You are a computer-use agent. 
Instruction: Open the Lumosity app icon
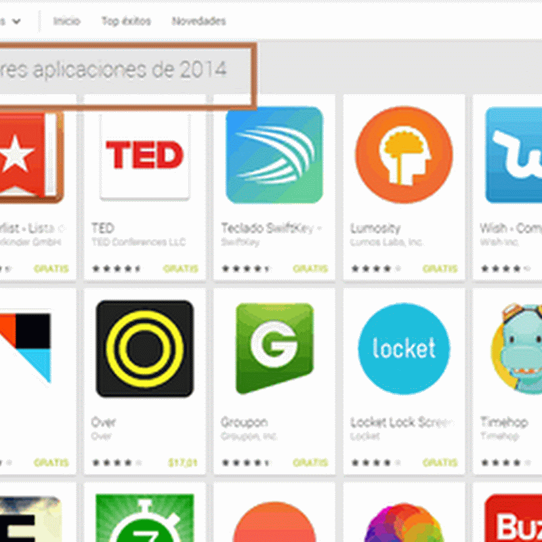404,155
